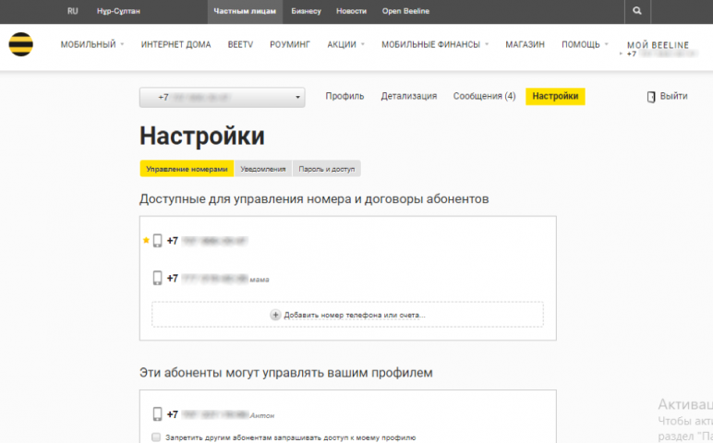Open the Детализация section
The image size is (713, 443).
tap(408, 96)
